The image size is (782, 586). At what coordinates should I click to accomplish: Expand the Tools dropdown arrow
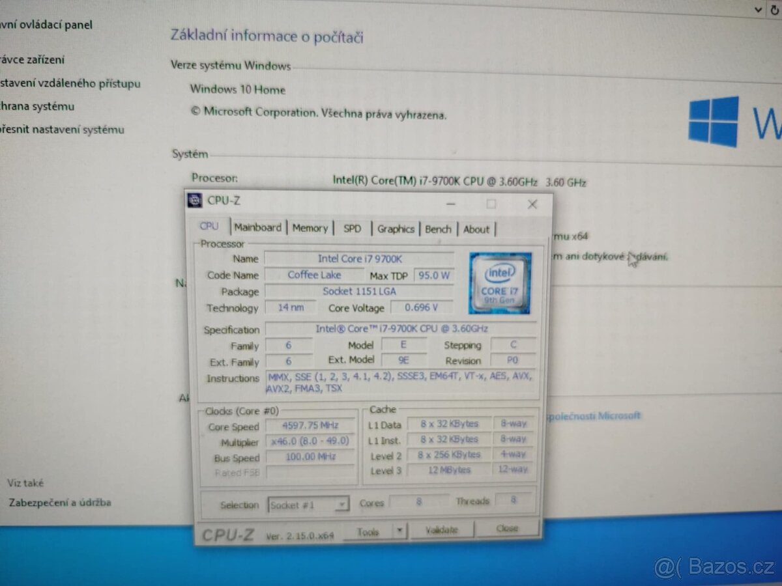coord(400,531)
